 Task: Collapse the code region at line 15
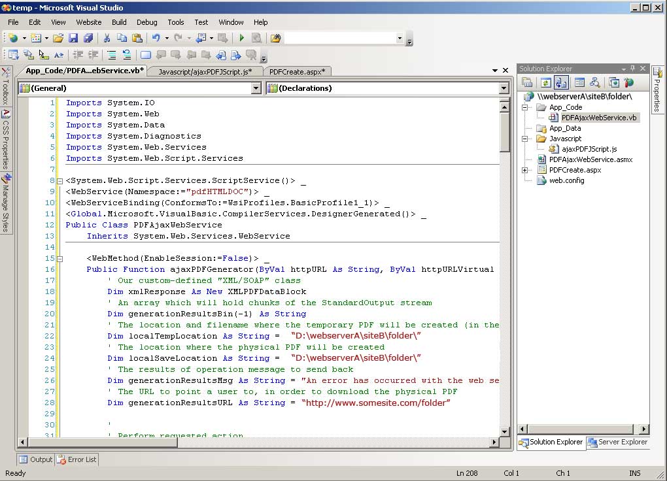(x=60, y=259)
